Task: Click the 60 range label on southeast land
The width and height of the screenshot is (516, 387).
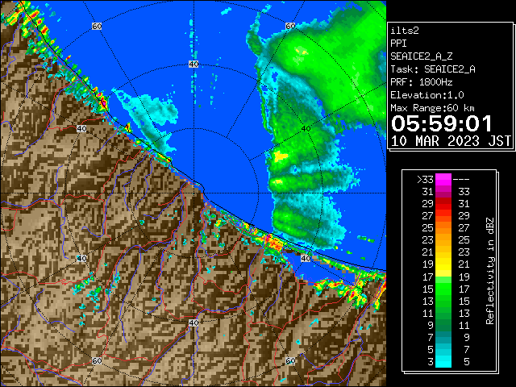Action: click(290, 360)
